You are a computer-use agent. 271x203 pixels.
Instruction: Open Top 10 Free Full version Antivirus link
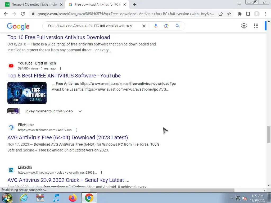click(58, 37)
